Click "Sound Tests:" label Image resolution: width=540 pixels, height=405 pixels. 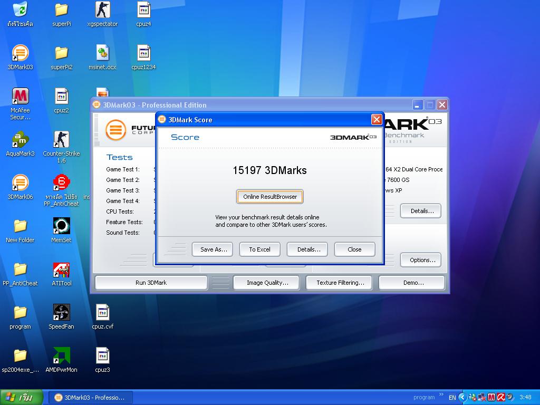123,233
